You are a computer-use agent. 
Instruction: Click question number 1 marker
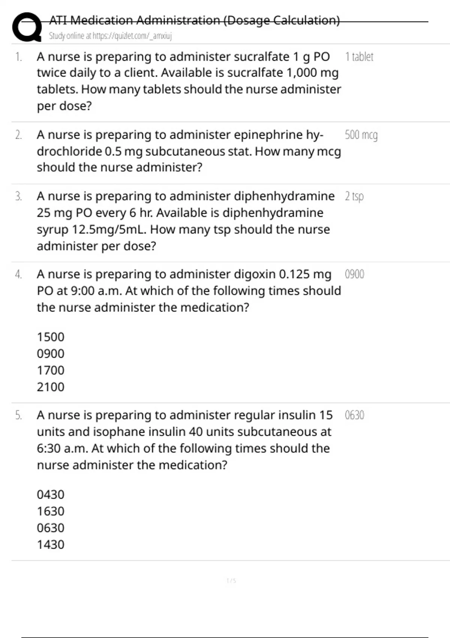pos(18,57)
